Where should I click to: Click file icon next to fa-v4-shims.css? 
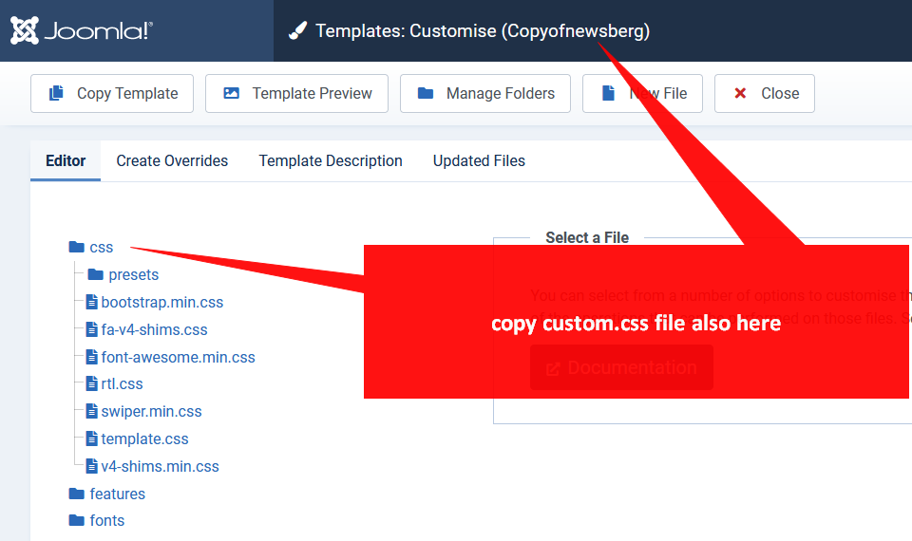pyautogui.click(x=92, y=329)
